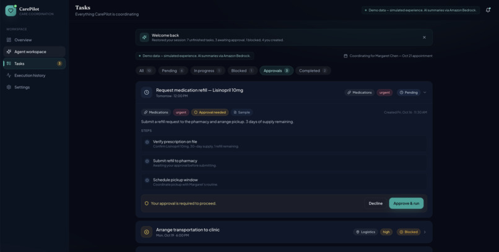The height and width of the screenshot is (252, 499).
Task: Click the Created Fri, Oct 16 timestamp
Action: (406, 112)
